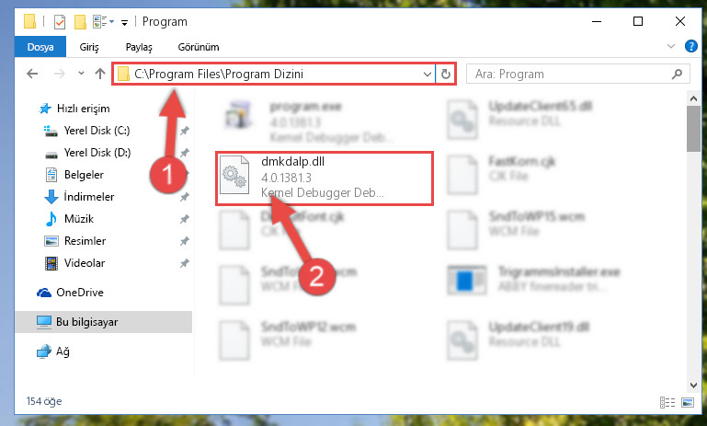Unpin Belgeler from quick access

coord(187,175)
